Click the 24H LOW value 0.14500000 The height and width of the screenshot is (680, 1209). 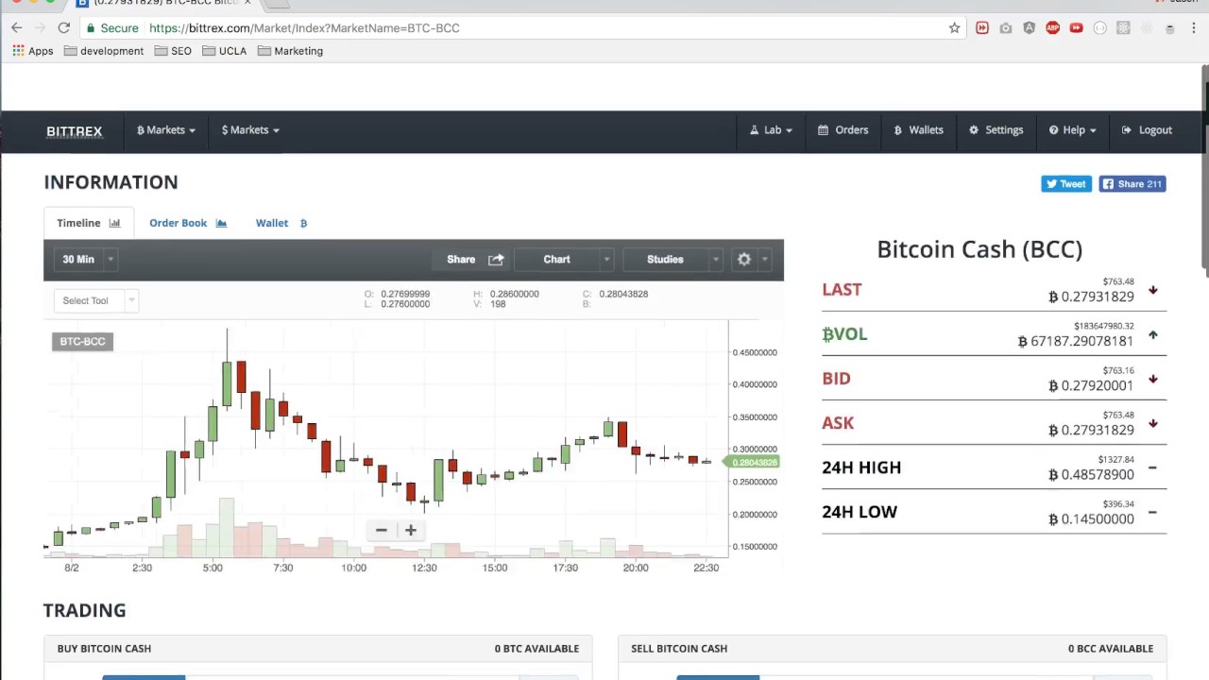[1091, 519]
